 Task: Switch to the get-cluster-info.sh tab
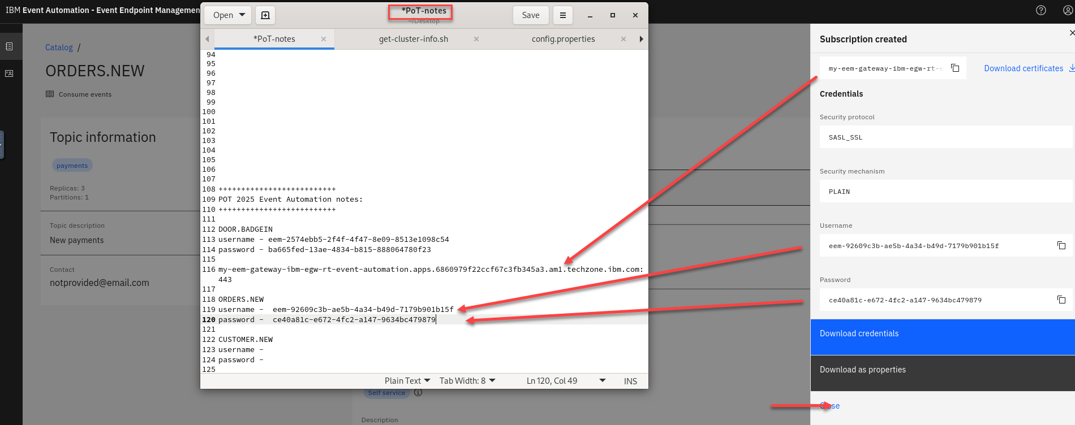tap(413, 39)
